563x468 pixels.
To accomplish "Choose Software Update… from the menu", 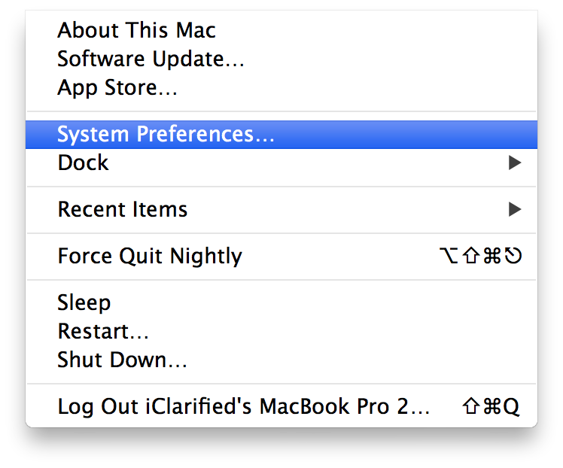I will 151,59.
